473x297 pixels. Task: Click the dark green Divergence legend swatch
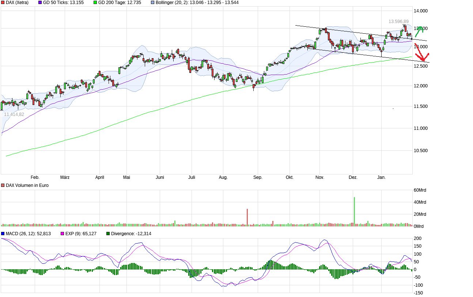108,234
